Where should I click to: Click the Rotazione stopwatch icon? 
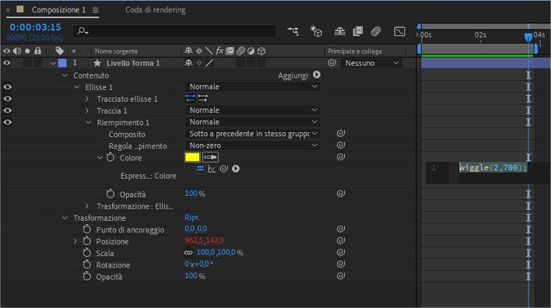tap(87, 264)
